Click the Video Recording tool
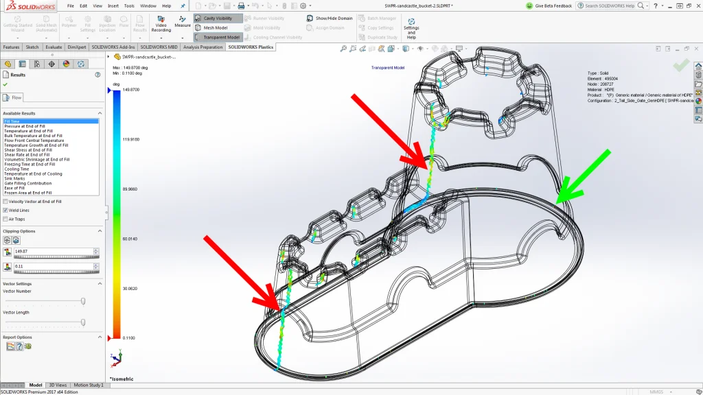Image resolution: width=703 pixels, height=395 pixels. click(161, 24)
